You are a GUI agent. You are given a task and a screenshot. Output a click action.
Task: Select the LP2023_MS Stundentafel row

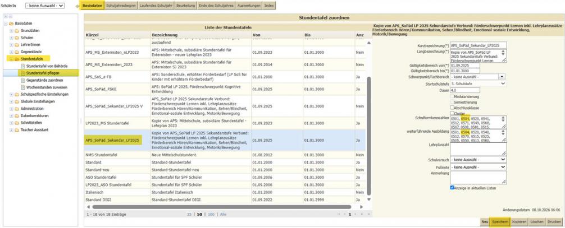click(225, 123)
